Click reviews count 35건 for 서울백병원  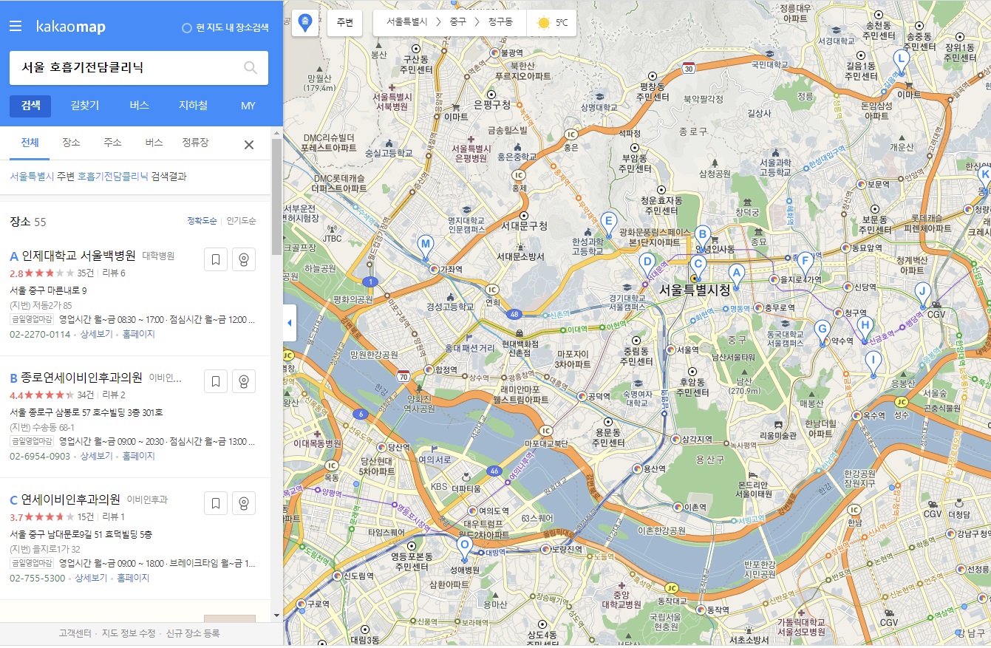click(86, 273)
